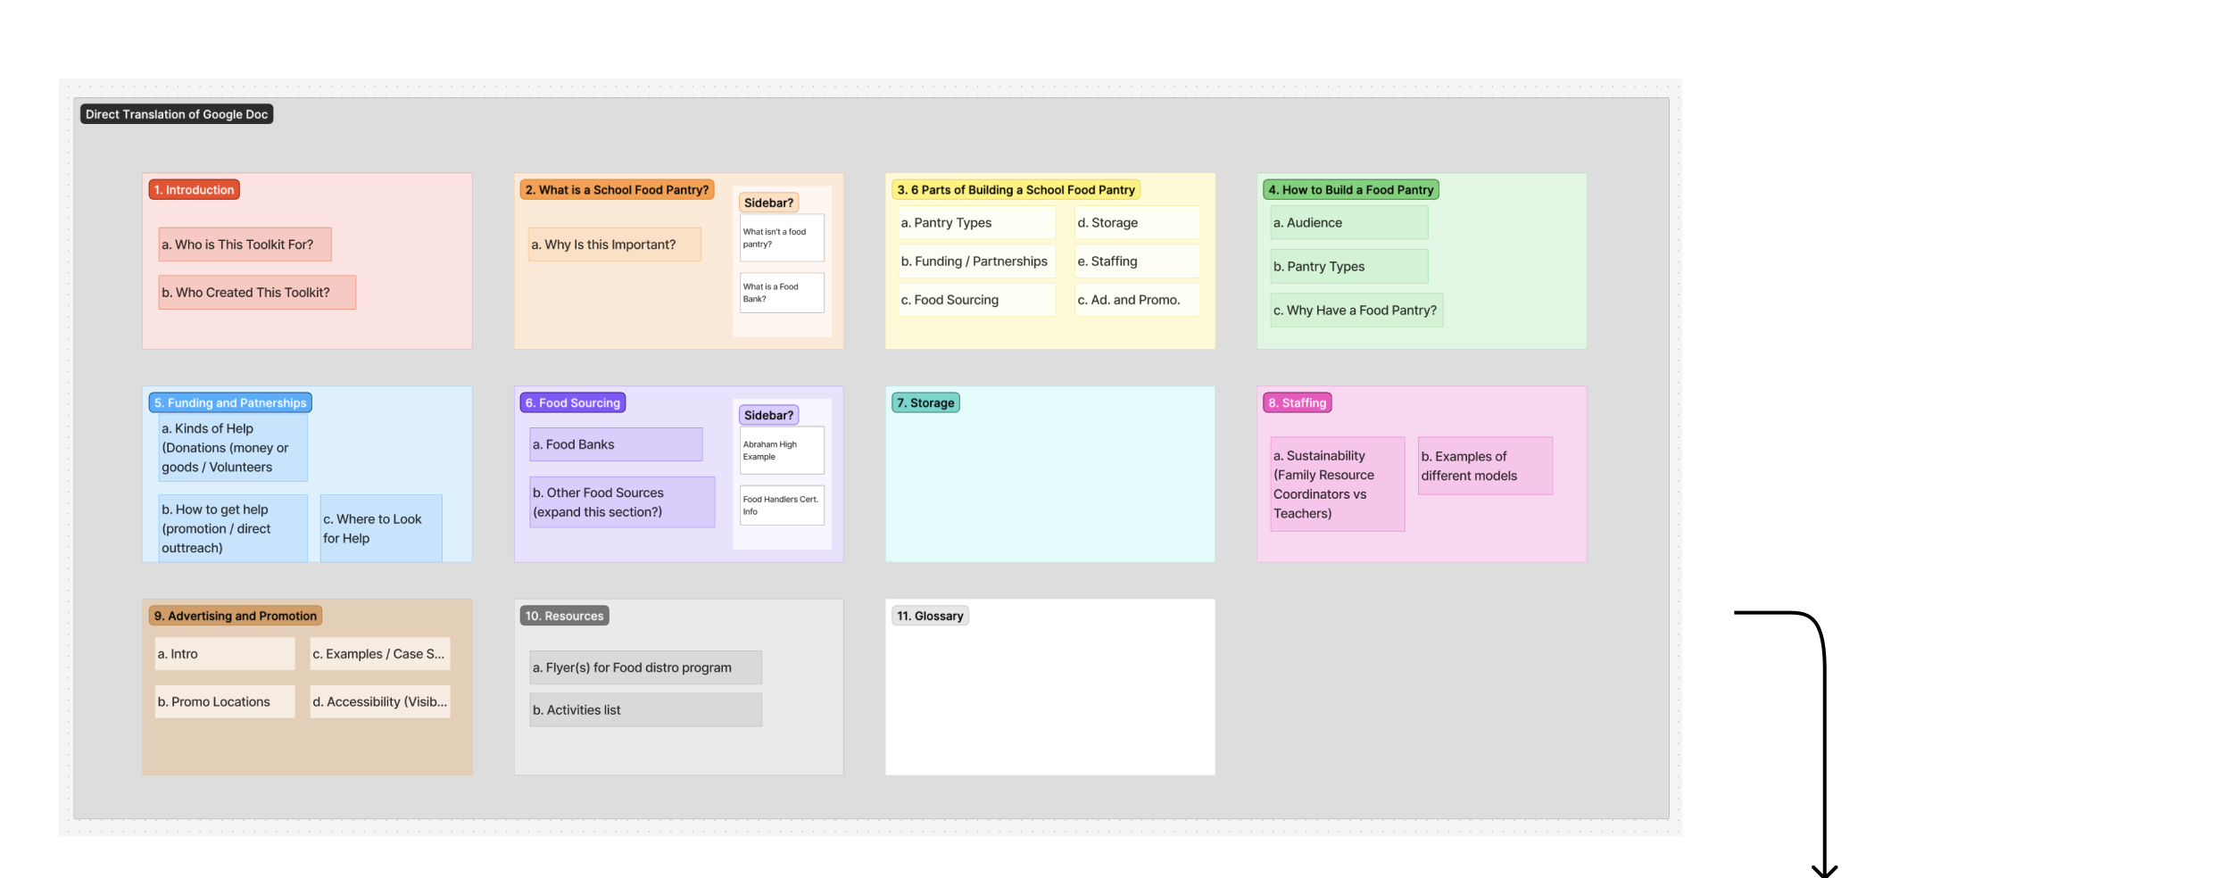Click the "6. Food Sourcing" section title
The height and width of the screenshot is (878, 2231).
click(x=573, y=402)
